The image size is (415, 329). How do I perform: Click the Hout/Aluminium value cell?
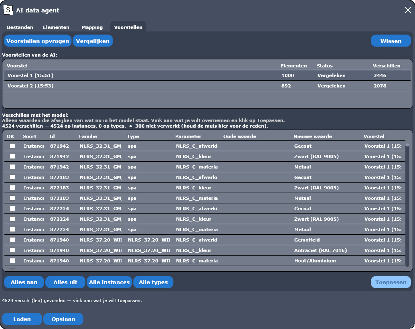click(315, 261)
